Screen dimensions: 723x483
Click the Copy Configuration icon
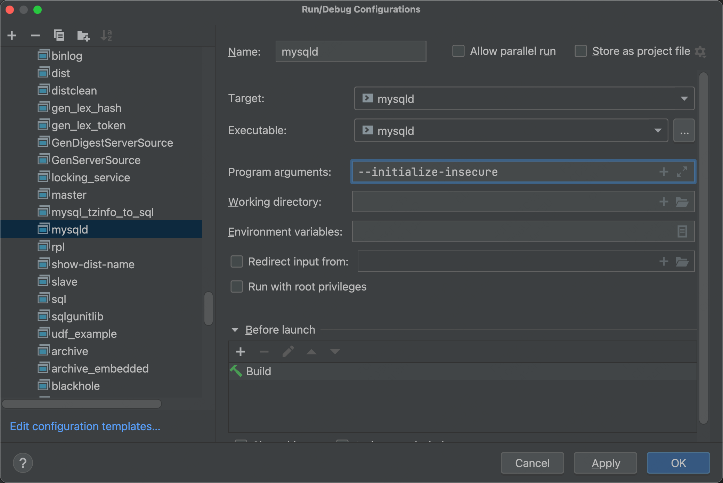click(x=59, y=35)
